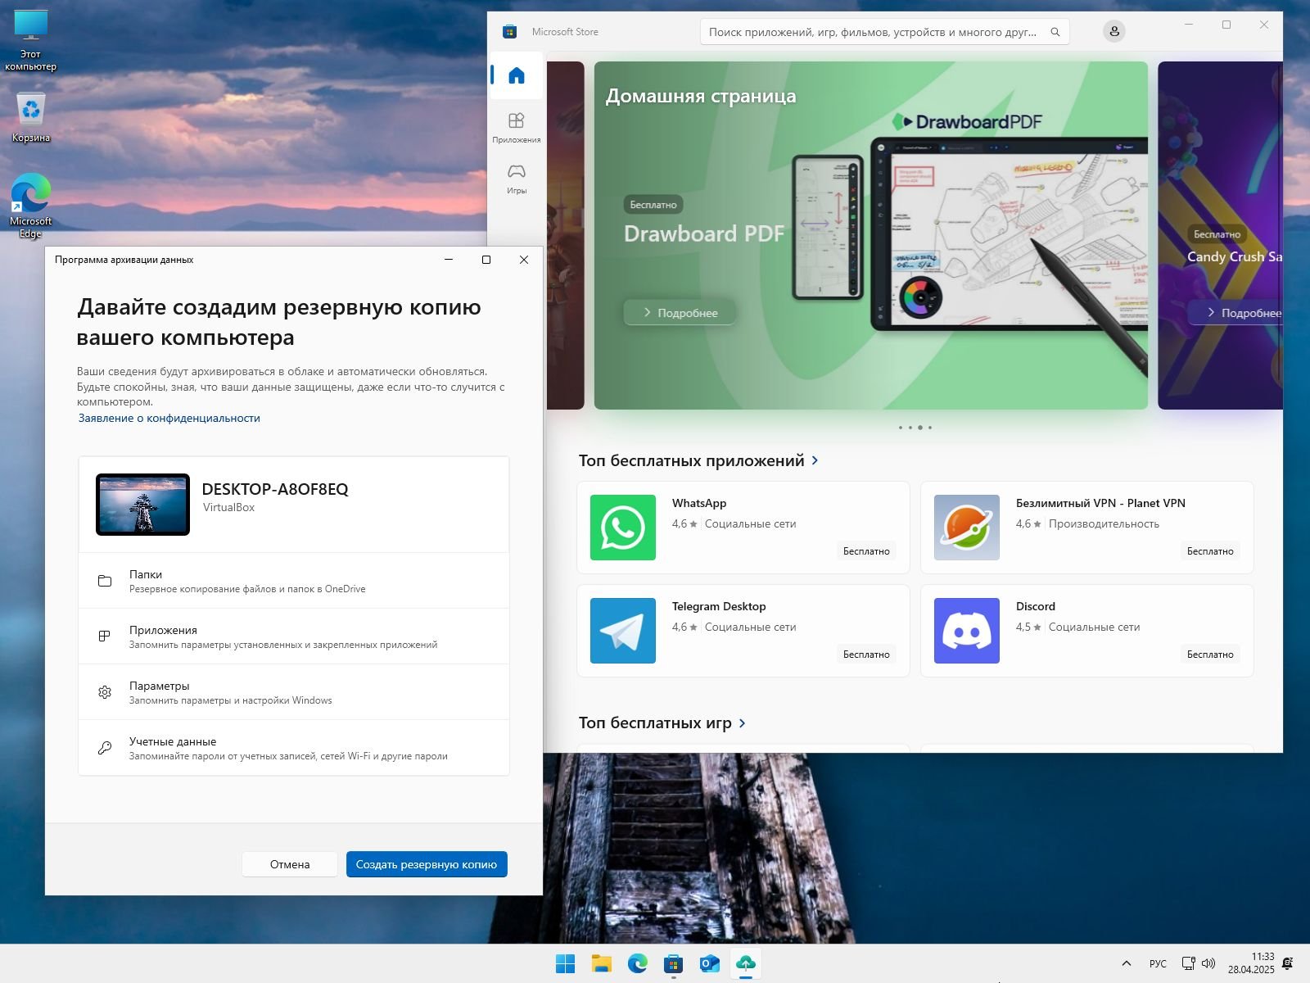Open the clock and date in taskbar
Viewport: 1310px width, 983px height.
(1251, 963)
